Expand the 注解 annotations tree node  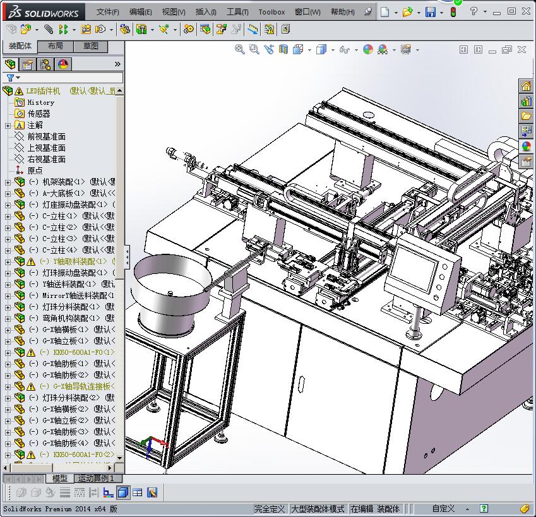8,126
